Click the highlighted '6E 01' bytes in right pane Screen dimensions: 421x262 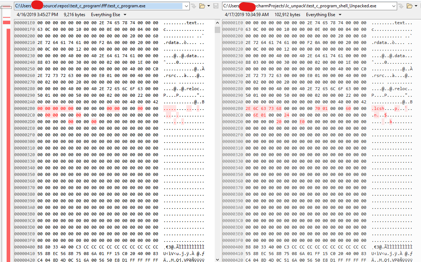coord(260,115)
